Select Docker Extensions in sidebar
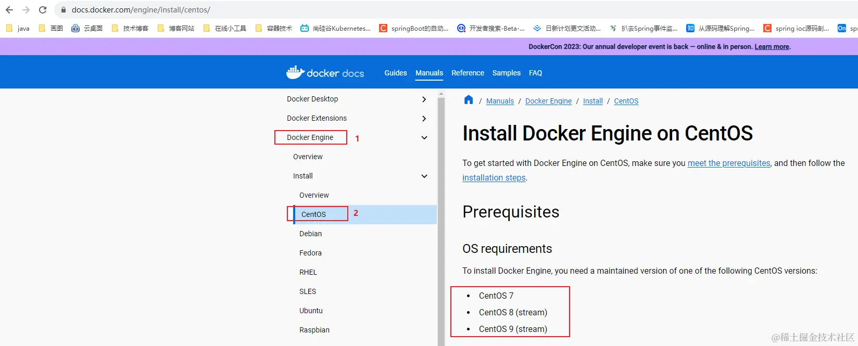Screen dimensions: 858x346 coord(317,118)
